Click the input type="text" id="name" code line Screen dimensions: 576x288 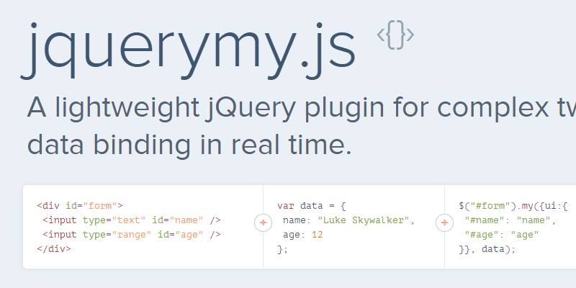(x=132, y=220)
